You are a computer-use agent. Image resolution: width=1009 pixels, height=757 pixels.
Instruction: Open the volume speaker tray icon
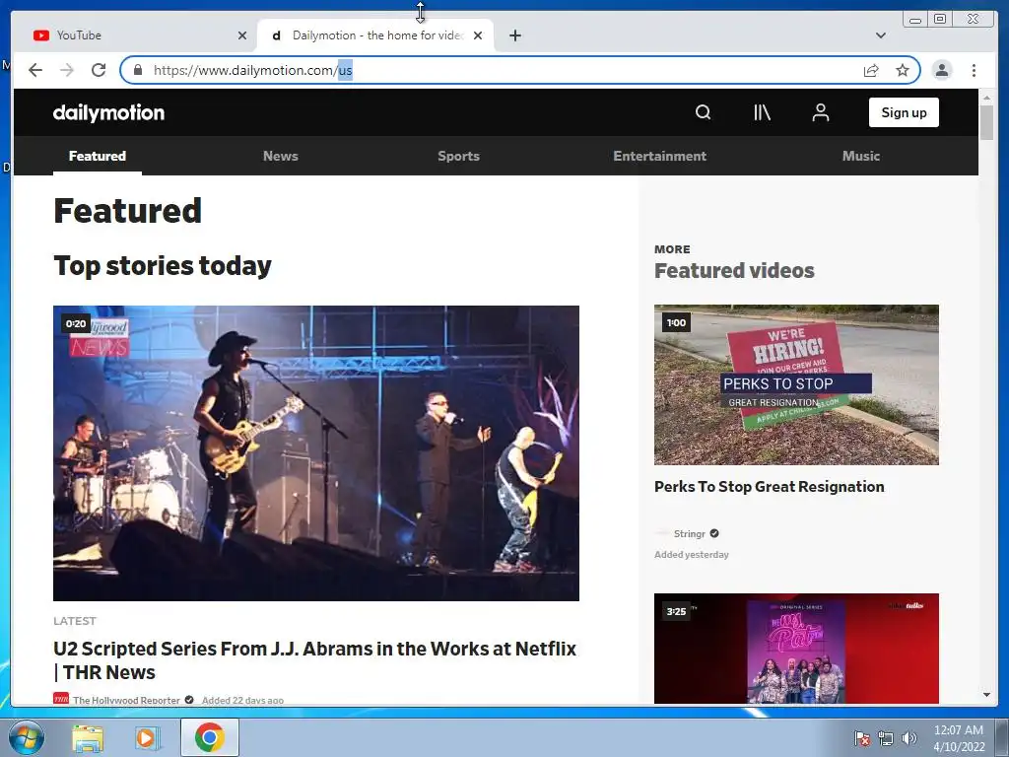908,738
